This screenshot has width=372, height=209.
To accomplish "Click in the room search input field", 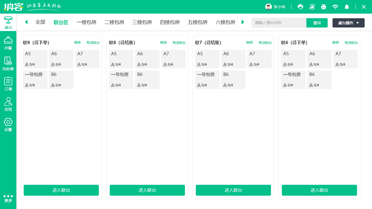I will point(279,23).
